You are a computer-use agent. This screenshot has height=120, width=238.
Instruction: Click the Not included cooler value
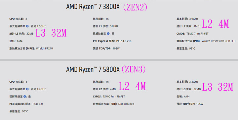(x=126, y=104)
